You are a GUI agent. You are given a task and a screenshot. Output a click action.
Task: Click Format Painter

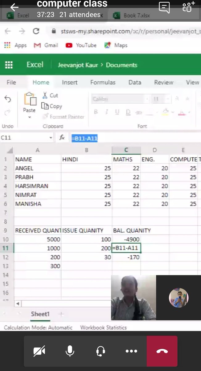[63, 117]
